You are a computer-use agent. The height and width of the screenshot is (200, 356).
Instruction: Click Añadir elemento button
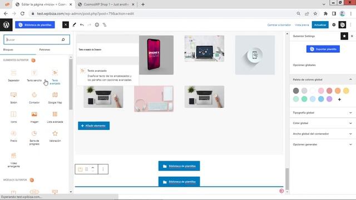(x=93, y=126)
